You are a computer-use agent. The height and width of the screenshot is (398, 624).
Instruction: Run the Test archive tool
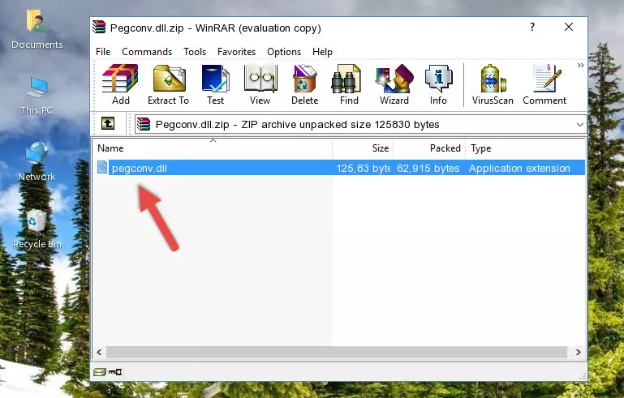(x=215, y=84)
